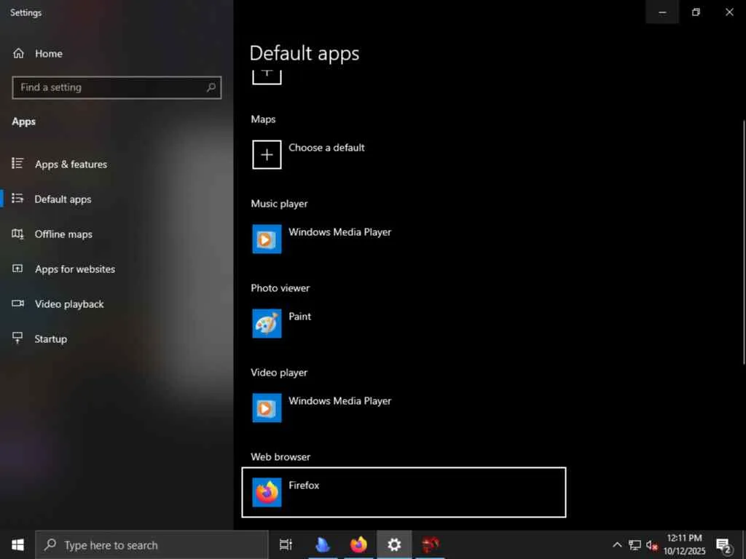Change Video player Windows Media Player label
746x559 pixels.
pyautogui.click(x=339, y=401)
